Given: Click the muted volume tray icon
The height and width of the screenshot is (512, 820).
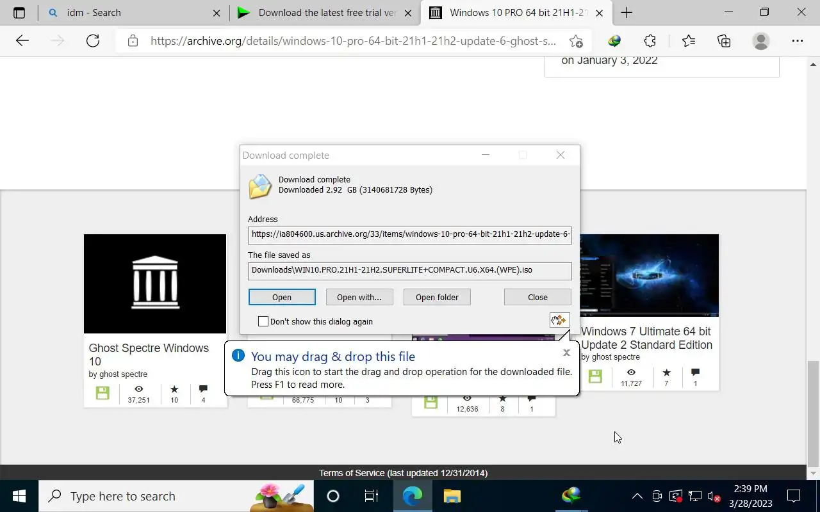Looking at the screenshot, I should [714, 496].
